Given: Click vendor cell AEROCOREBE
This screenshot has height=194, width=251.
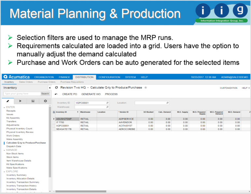Looking at the screenshot, I should point(127,129).
